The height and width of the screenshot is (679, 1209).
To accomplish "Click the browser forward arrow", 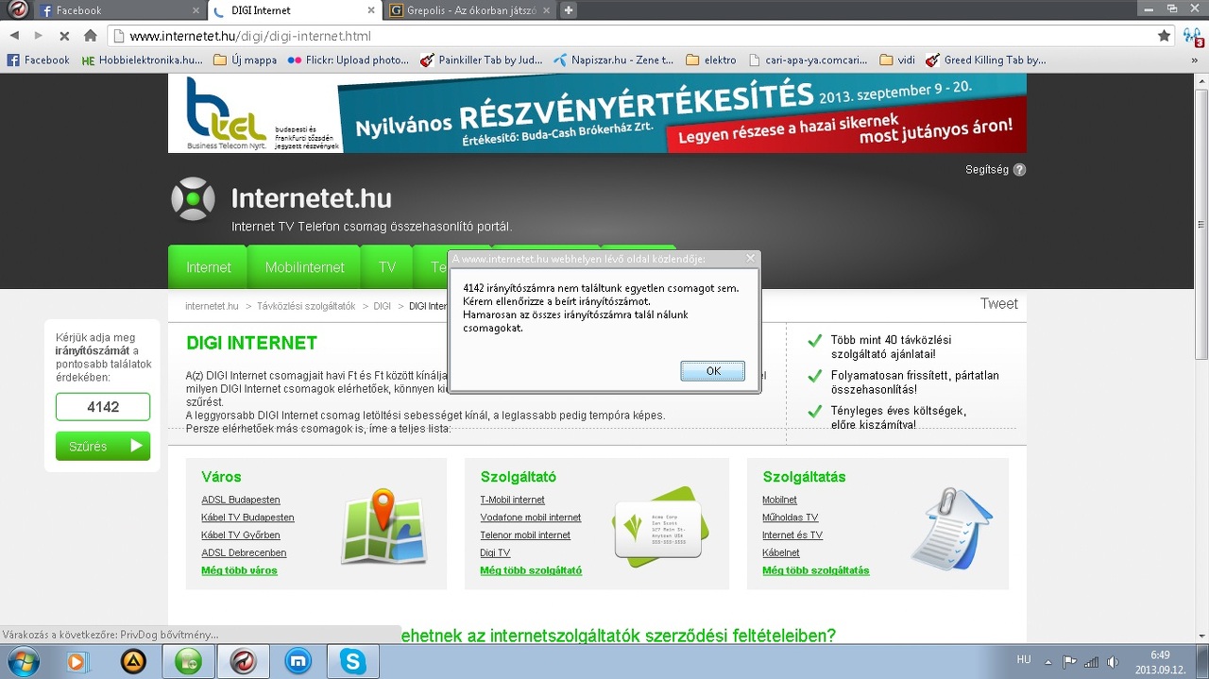I will [x=39, y=36].
